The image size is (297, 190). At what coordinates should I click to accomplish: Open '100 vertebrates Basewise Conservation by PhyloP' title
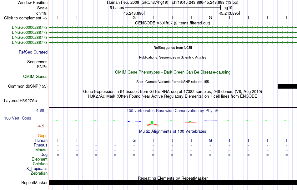pyautogui.click(x=172, y=110)
